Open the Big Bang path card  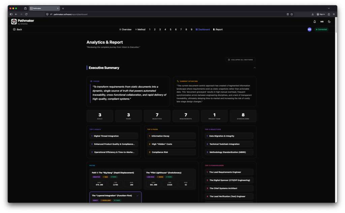pos(116,179)
